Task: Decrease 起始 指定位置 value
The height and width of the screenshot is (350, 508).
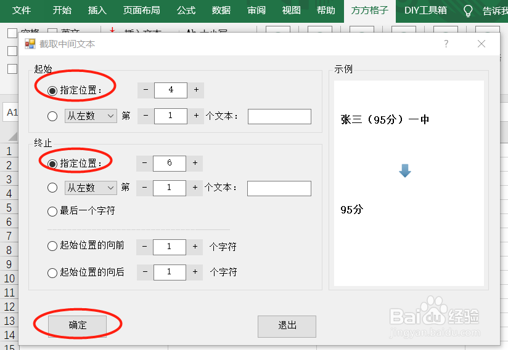Action: [145, 90]
